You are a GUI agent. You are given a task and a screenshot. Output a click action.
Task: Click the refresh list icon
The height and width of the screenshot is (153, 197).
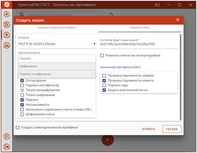(111, 14)
